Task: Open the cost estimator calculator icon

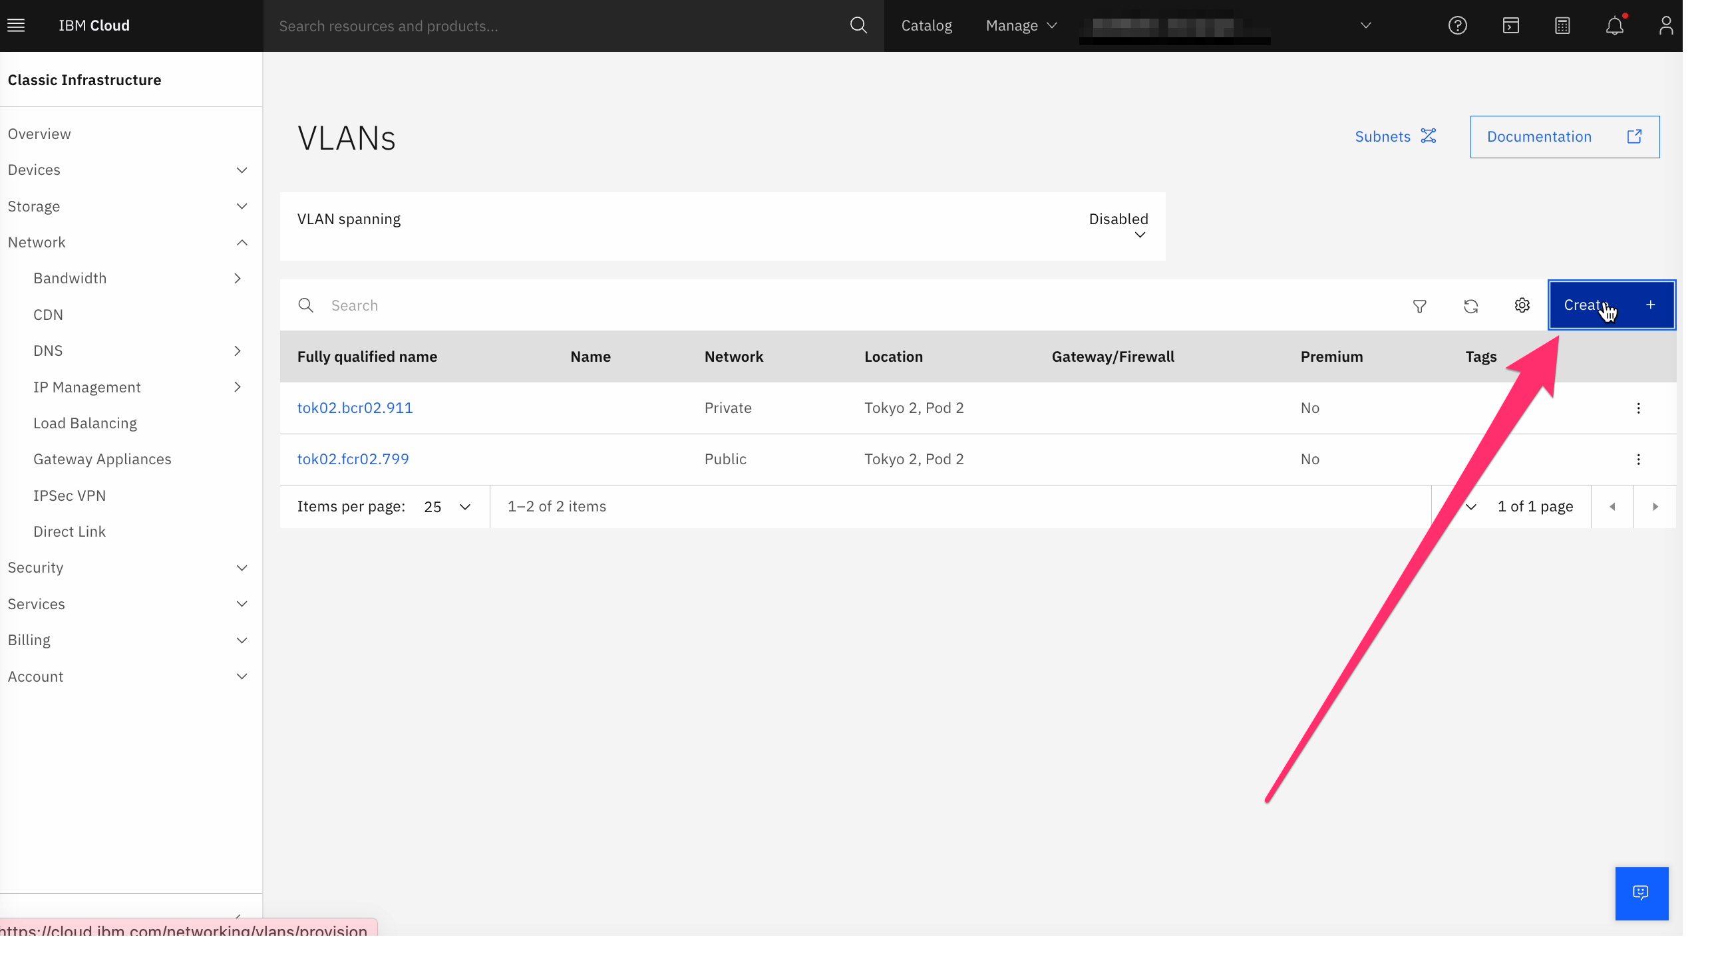Action: 1562,25
